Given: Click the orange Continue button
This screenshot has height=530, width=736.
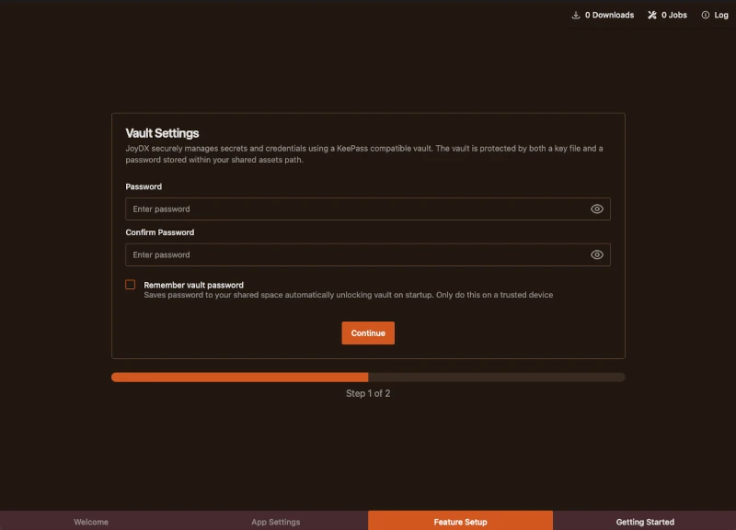Looking at the screenshot, I should (368, 333).
